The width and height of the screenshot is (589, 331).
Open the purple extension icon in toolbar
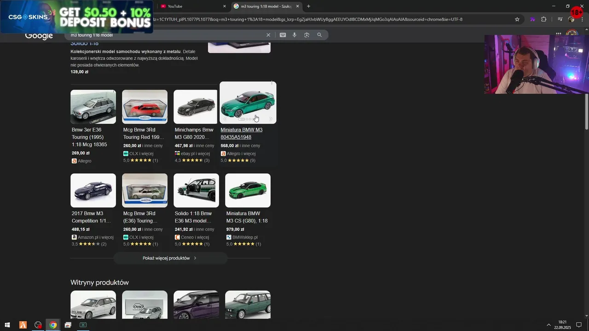[532, 19]
